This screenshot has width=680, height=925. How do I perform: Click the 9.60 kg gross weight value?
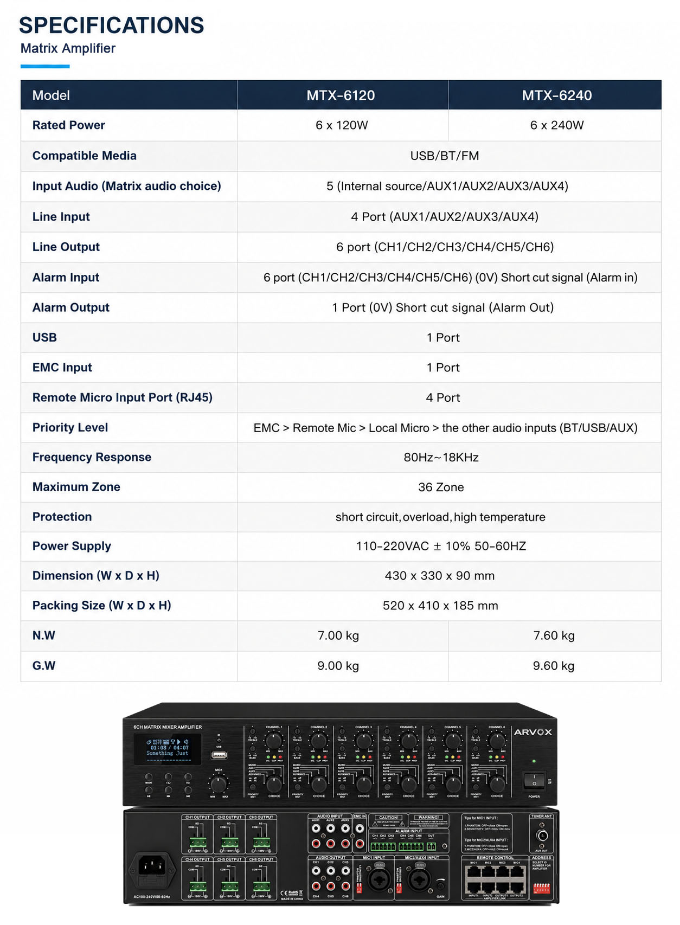pyautogui.click(x=554, y=666)
